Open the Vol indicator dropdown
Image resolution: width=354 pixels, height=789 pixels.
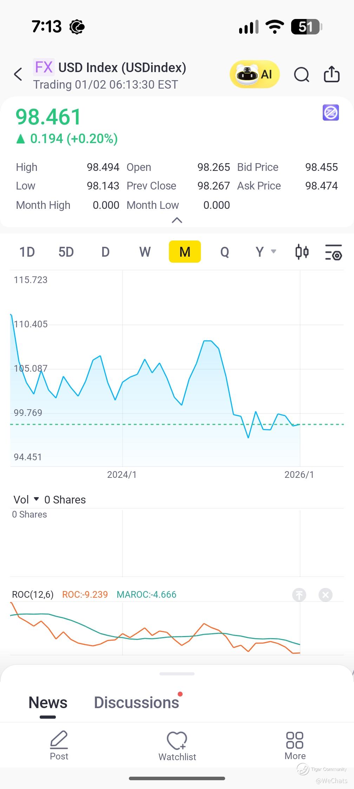(26, 500)
